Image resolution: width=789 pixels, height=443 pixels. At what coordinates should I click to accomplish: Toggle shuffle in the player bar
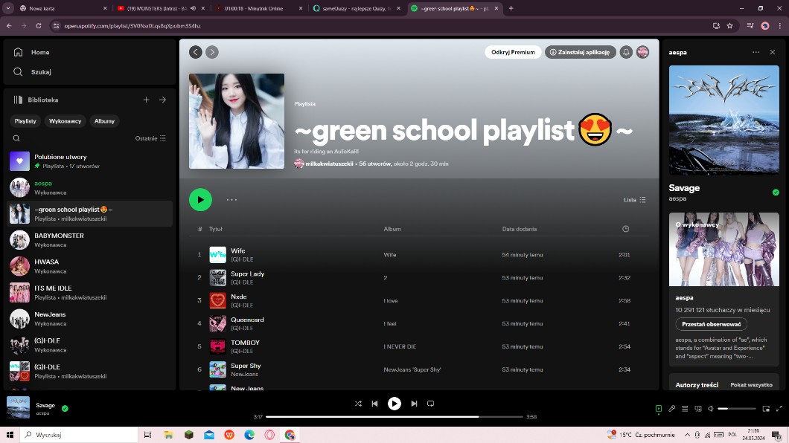click(x=358, y=404)
